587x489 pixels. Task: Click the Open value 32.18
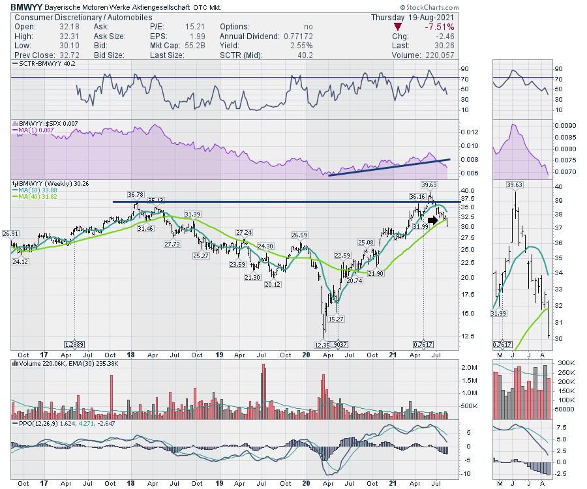pos(69,27)
